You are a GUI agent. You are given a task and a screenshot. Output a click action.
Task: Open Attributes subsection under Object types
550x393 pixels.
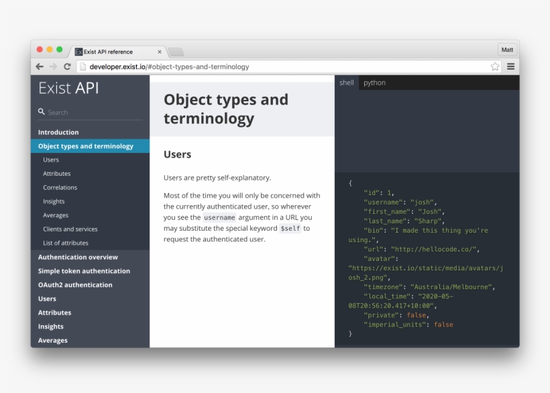point(90,174)
